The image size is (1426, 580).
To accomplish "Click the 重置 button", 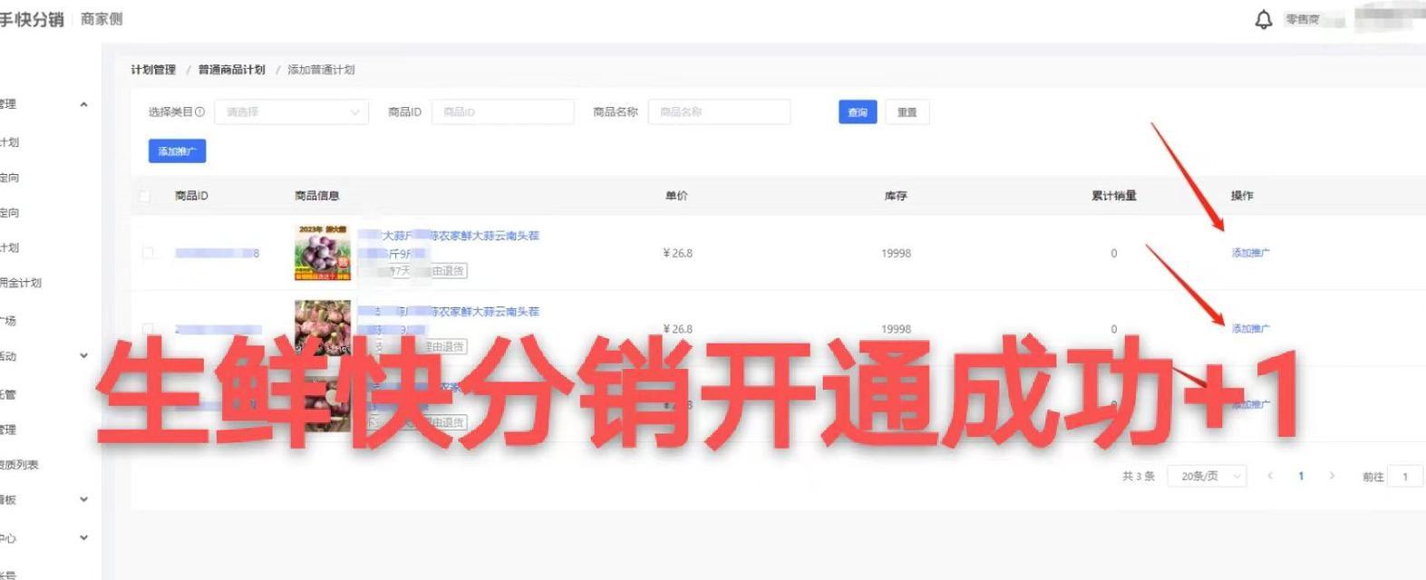I will [907, 112].
